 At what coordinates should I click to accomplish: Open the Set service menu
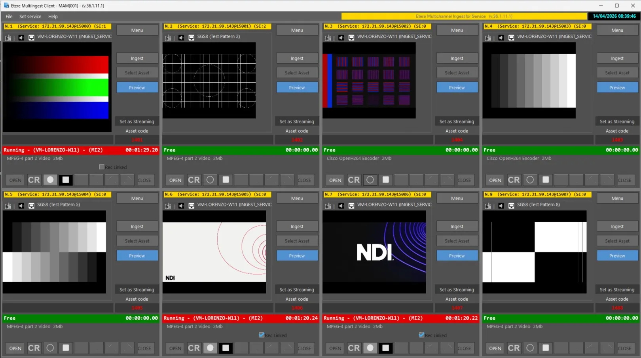30,16
